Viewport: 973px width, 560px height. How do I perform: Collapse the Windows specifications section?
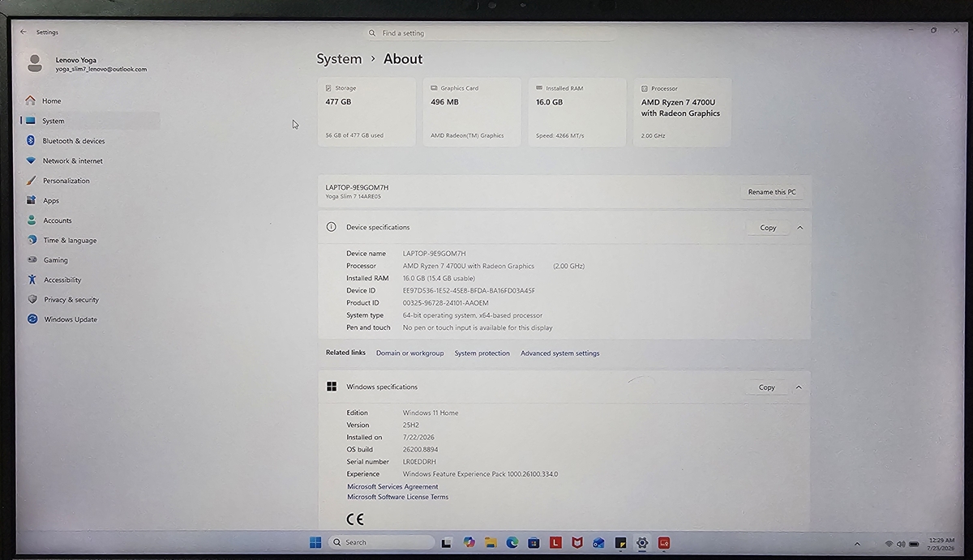point(799,387)
